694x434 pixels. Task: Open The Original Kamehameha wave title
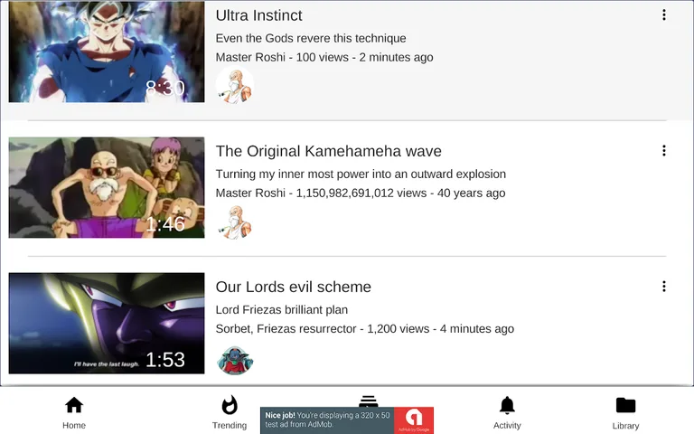point(328,151)
